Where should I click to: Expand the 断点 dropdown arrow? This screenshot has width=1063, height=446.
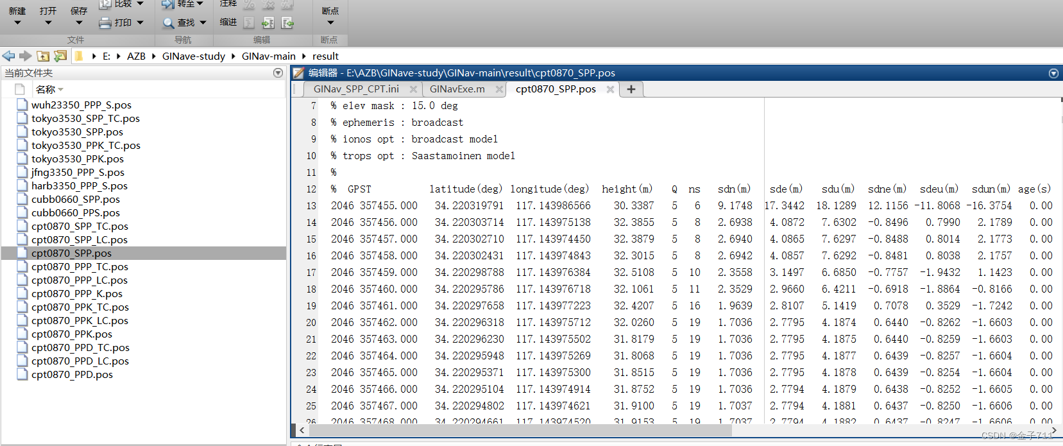point(330,23)
